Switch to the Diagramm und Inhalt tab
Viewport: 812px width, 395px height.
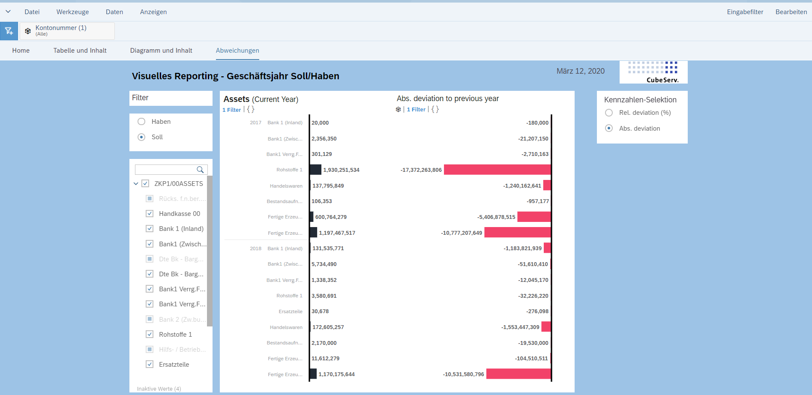[161, 50]
